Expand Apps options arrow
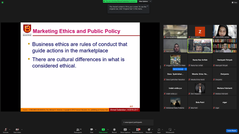 [x=162, y=130]
